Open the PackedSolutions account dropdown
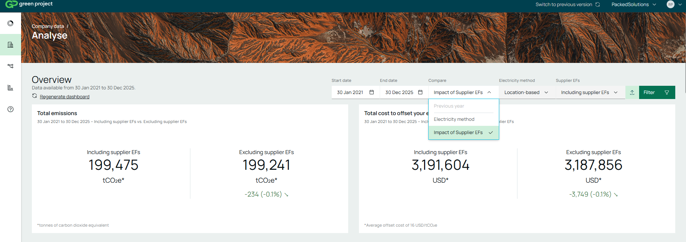The height and width of the screenshot is (242, 686). 633,5
